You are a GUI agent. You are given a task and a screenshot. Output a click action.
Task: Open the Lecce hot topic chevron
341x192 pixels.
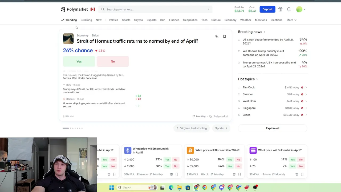(306, 115)
